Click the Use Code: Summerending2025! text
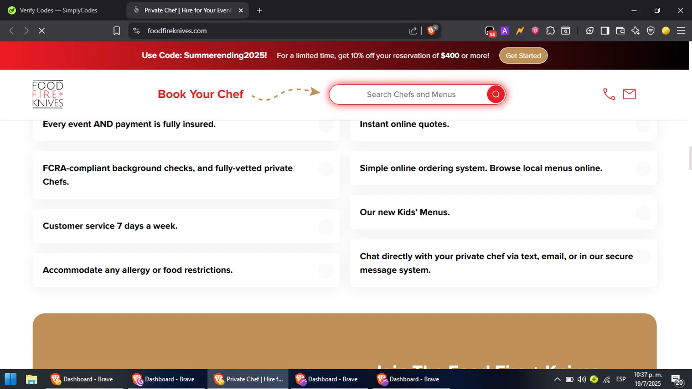The width and height of the screenshot is (692, 389). click(204, 55)
